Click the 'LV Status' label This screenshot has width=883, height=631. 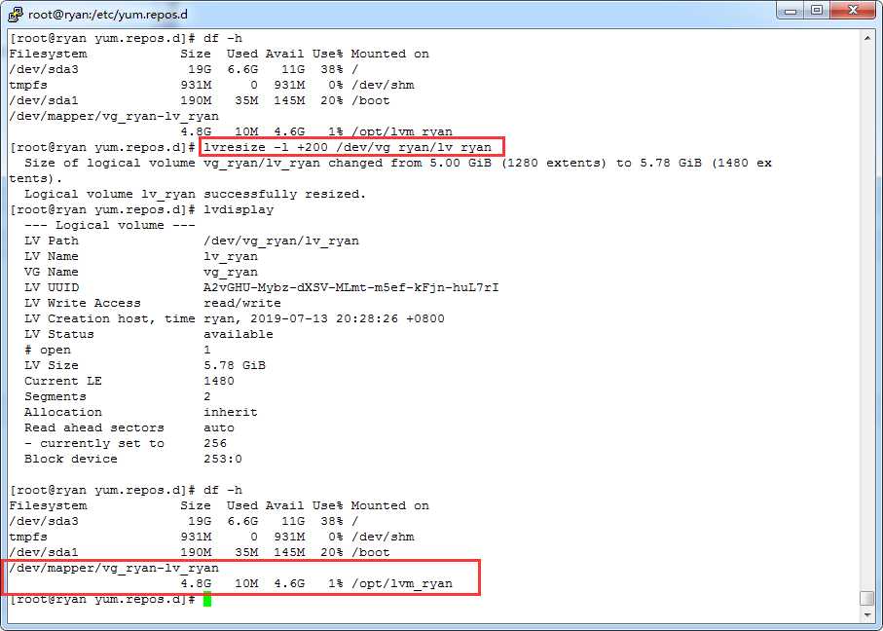coord(59,334)
